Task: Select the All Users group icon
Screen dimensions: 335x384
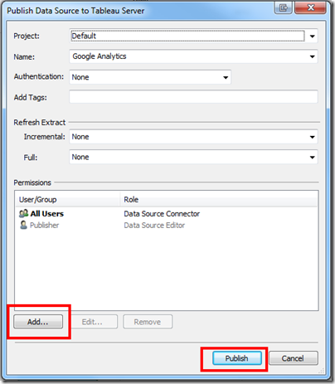Action: click(23, 213)
